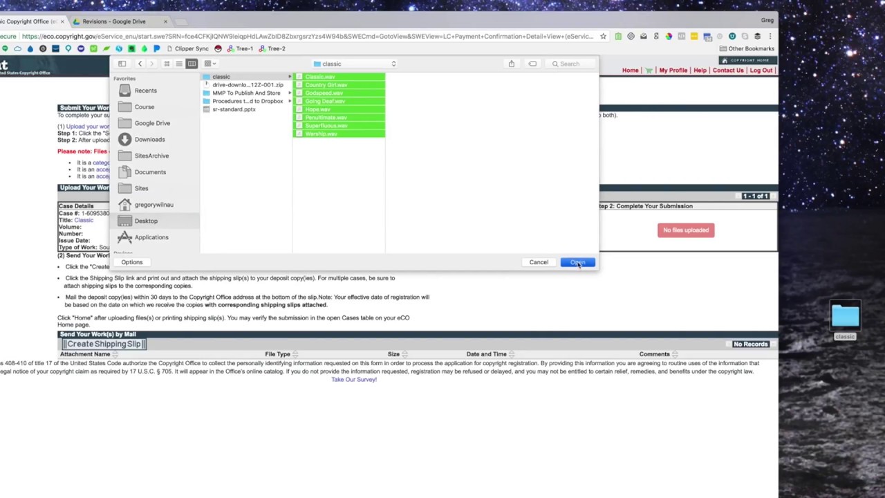This screenshot has width=885, height=498.
Task: Select 'MMP To Publish And Store' folder
Action: tap(245, 93)
